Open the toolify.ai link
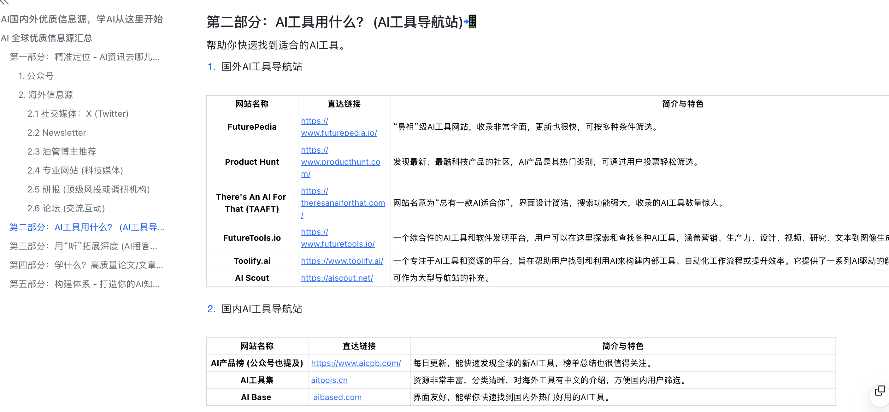Viewport: 889px width, 412px height. coord(342,261)
